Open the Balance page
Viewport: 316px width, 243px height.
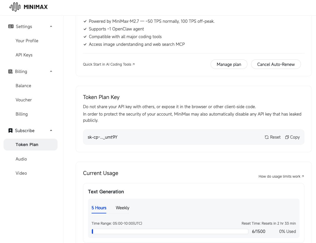(x=23, y=86)
